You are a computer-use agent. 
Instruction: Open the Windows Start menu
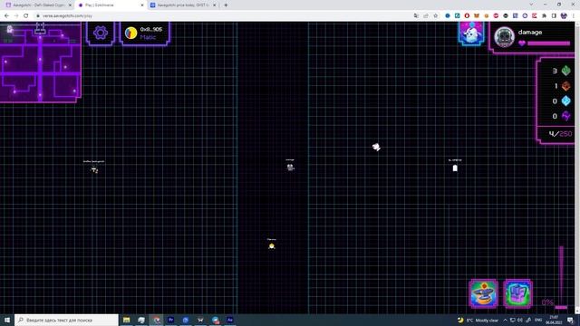pos(7,320)
